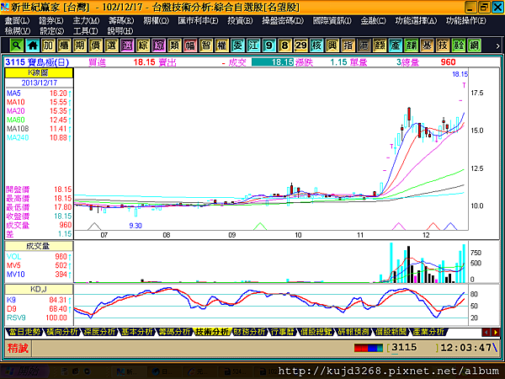Viewport: 505px width, 379px height.
Task: Open the 智 toolbar icon
Action: [206, 45]
